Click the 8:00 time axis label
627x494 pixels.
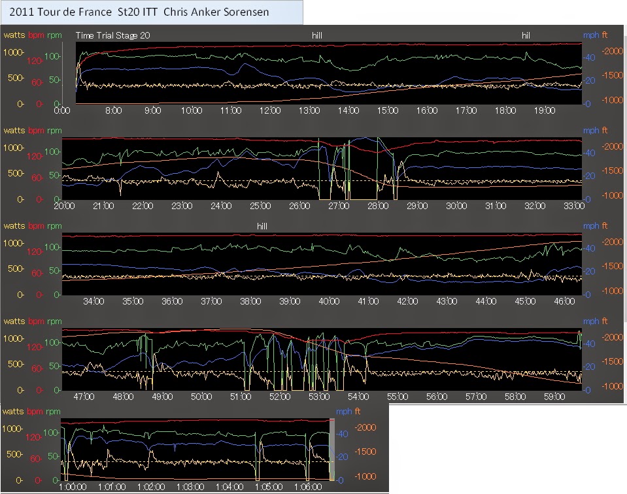pyautogui.click(x=114, y=110)
